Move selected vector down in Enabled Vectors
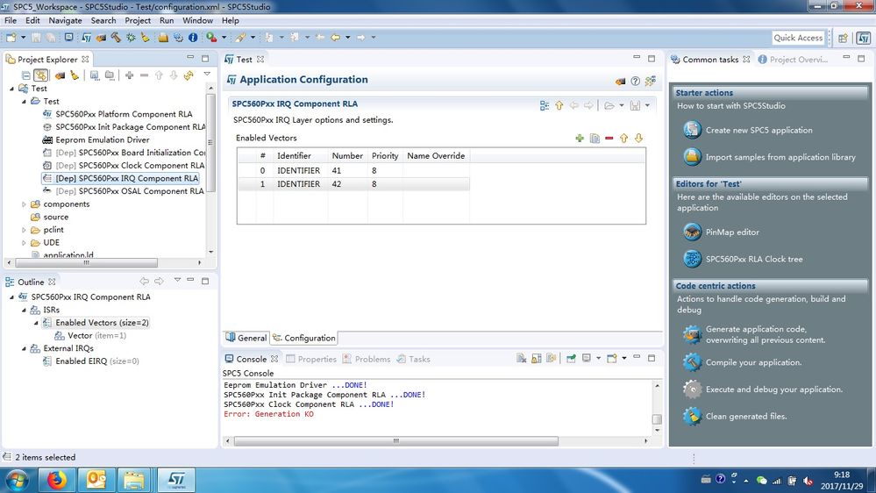The image size is (876, 493). coord(638,138)
